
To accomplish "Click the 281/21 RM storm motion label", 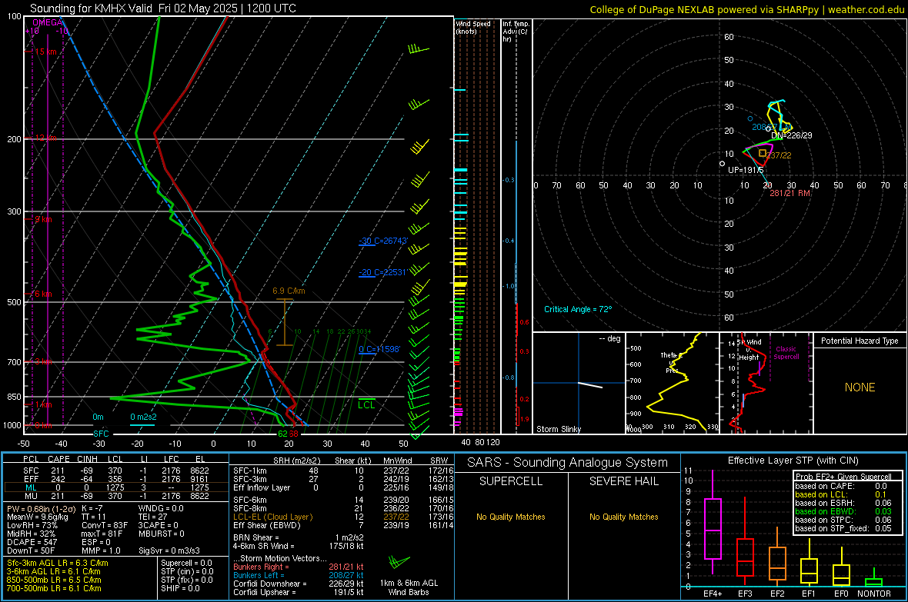I will click(x=789, y=193).
